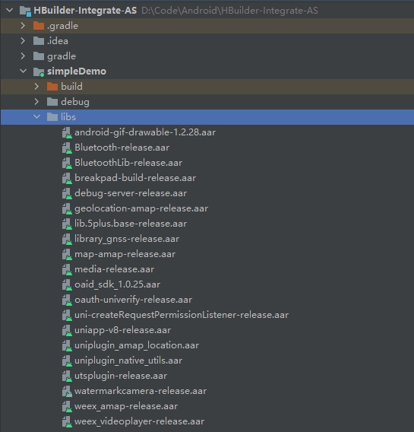Click the Bluetooth-release.aar archive icon

click(67, 148)
